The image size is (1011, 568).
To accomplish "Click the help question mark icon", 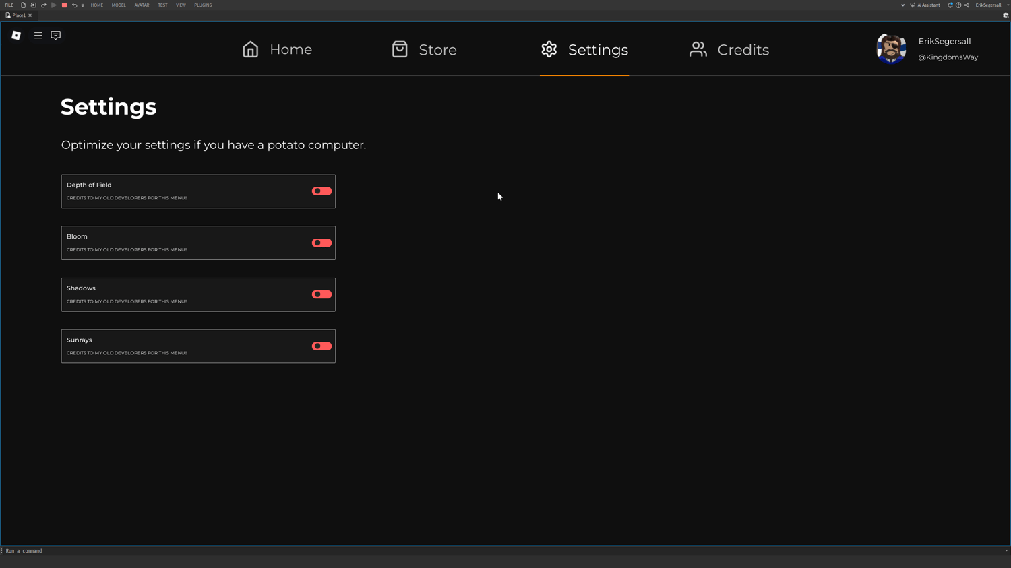I will coord(958,5).
